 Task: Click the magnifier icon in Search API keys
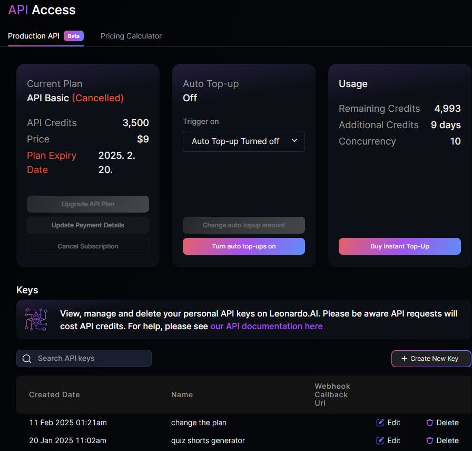[27, 359]
